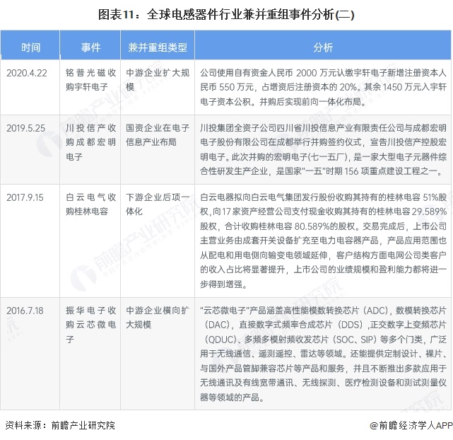Click the date cell 2020.4.22
This screenshot has height=440, width=453.
click(26, 71)
